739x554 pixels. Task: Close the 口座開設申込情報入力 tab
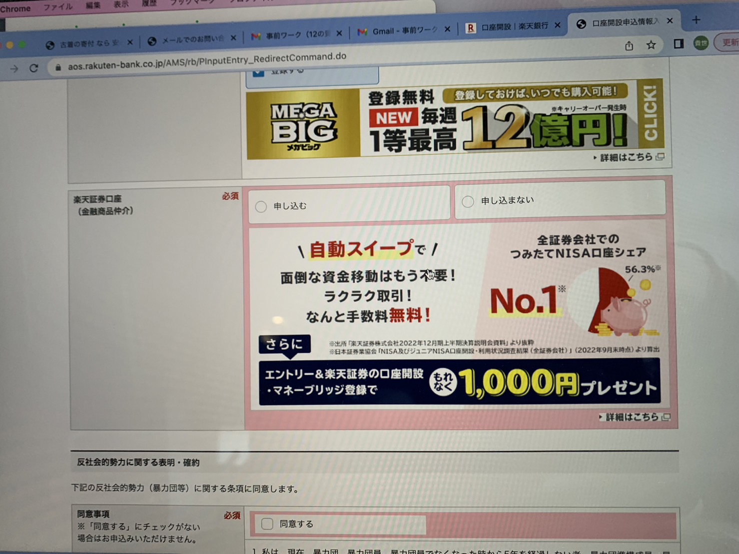click(670, 20)
